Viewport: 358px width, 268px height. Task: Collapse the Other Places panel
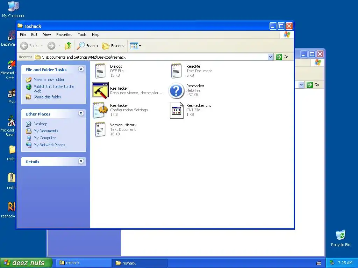tap(81, 113)
